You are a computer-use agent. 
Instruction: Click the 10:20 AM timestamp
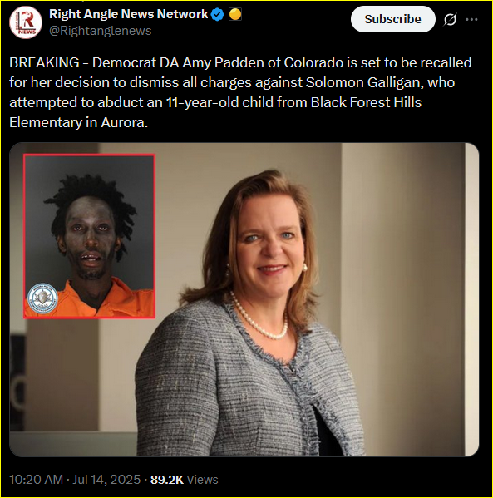36,480
